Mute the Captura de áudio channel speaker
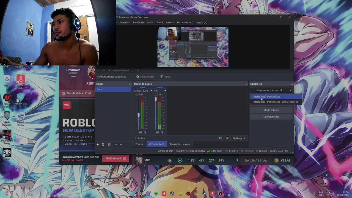The width and height of the screenshot is (352, 198). click(141, 133)
